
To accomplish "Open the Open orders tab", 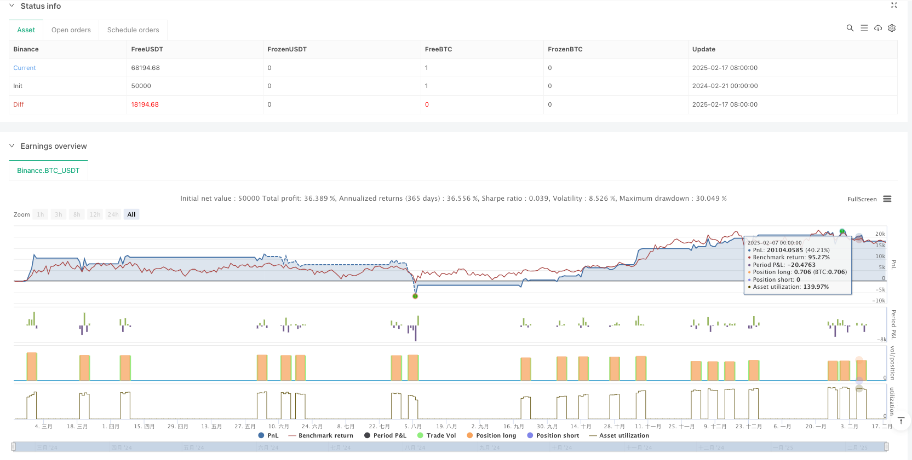I will tap(71, 30).
